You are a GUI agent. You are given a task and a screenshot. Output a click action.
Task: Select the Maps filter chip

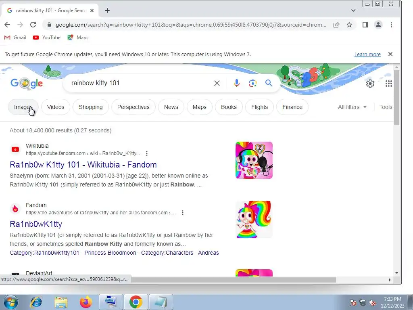(199, 107)
